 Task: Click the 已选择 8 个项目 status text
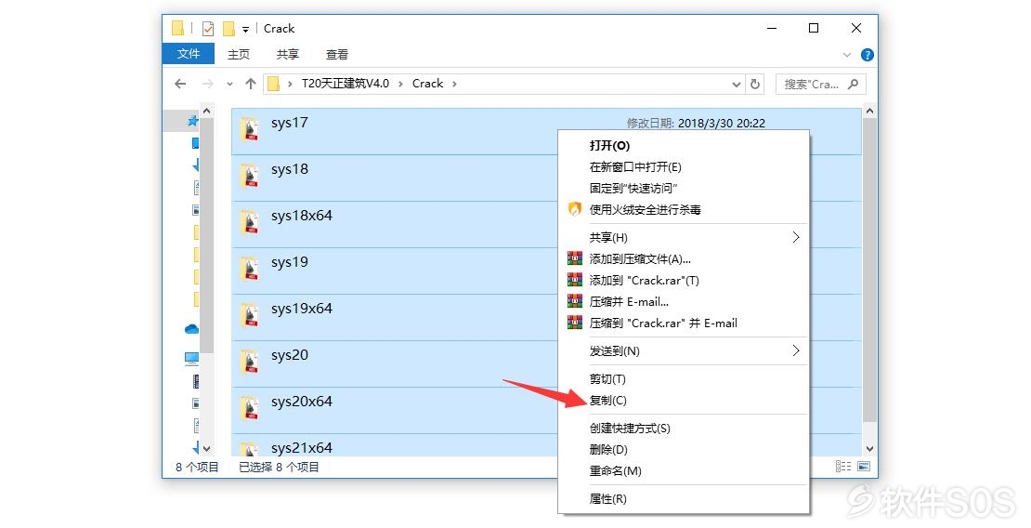[279, 467]
